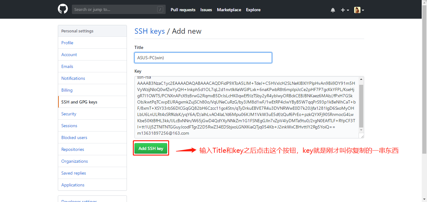
Task: Open Marketplace from the header
Action: coord(229,10)
